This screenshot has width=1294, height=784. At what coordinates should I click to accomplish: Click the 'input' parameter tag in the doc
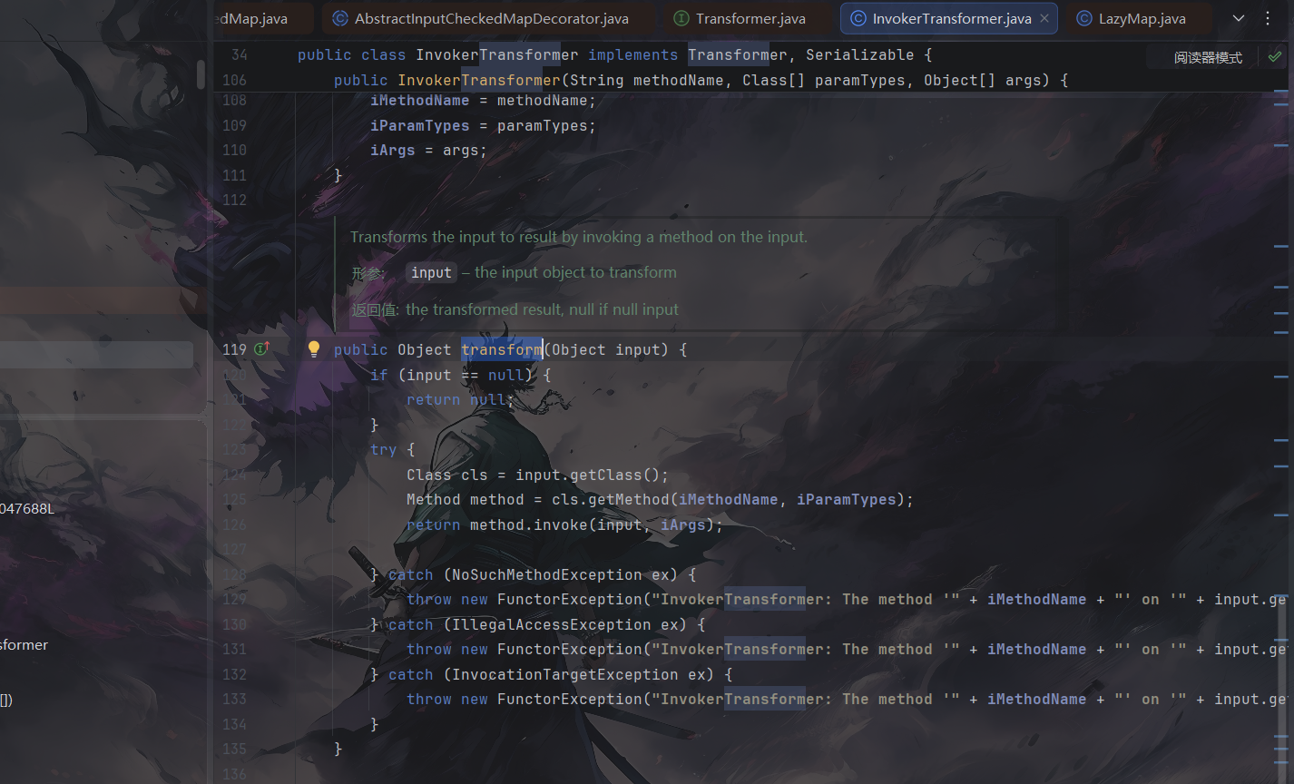pos(431,272)
